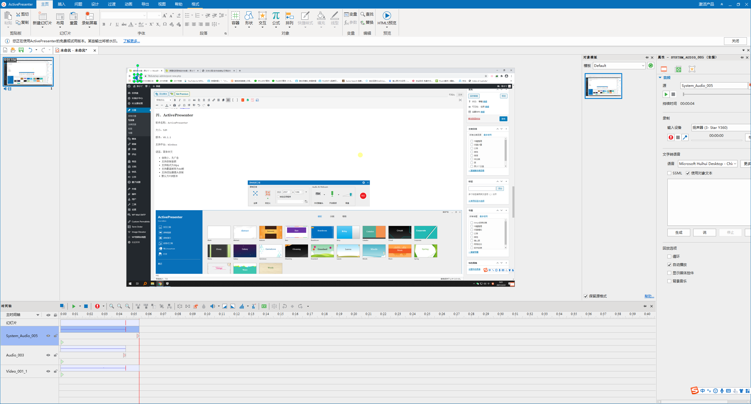Screen dimensions: 751x404
Task: Expand the 主时间轴 timeline selector dropdown
Action: (38, 315)
